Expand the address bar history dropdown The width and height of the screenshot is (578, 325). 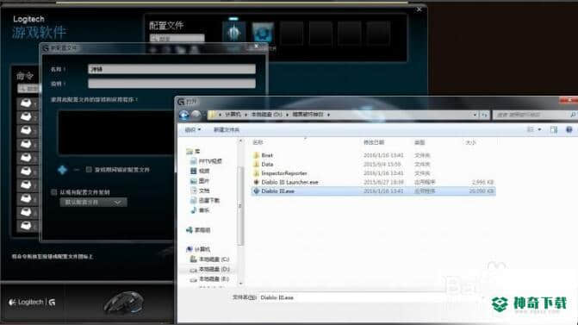(x=475, y=116)
